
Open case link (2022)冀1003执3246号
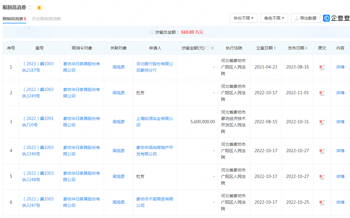[x=38, y=151]
